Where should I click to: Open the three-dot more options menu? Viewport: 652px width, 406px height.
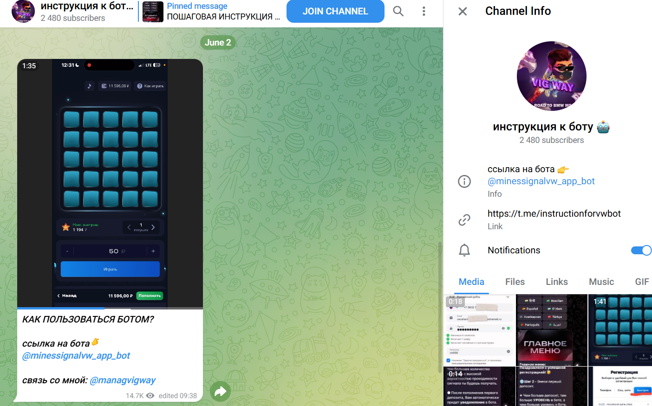[424, 11]
